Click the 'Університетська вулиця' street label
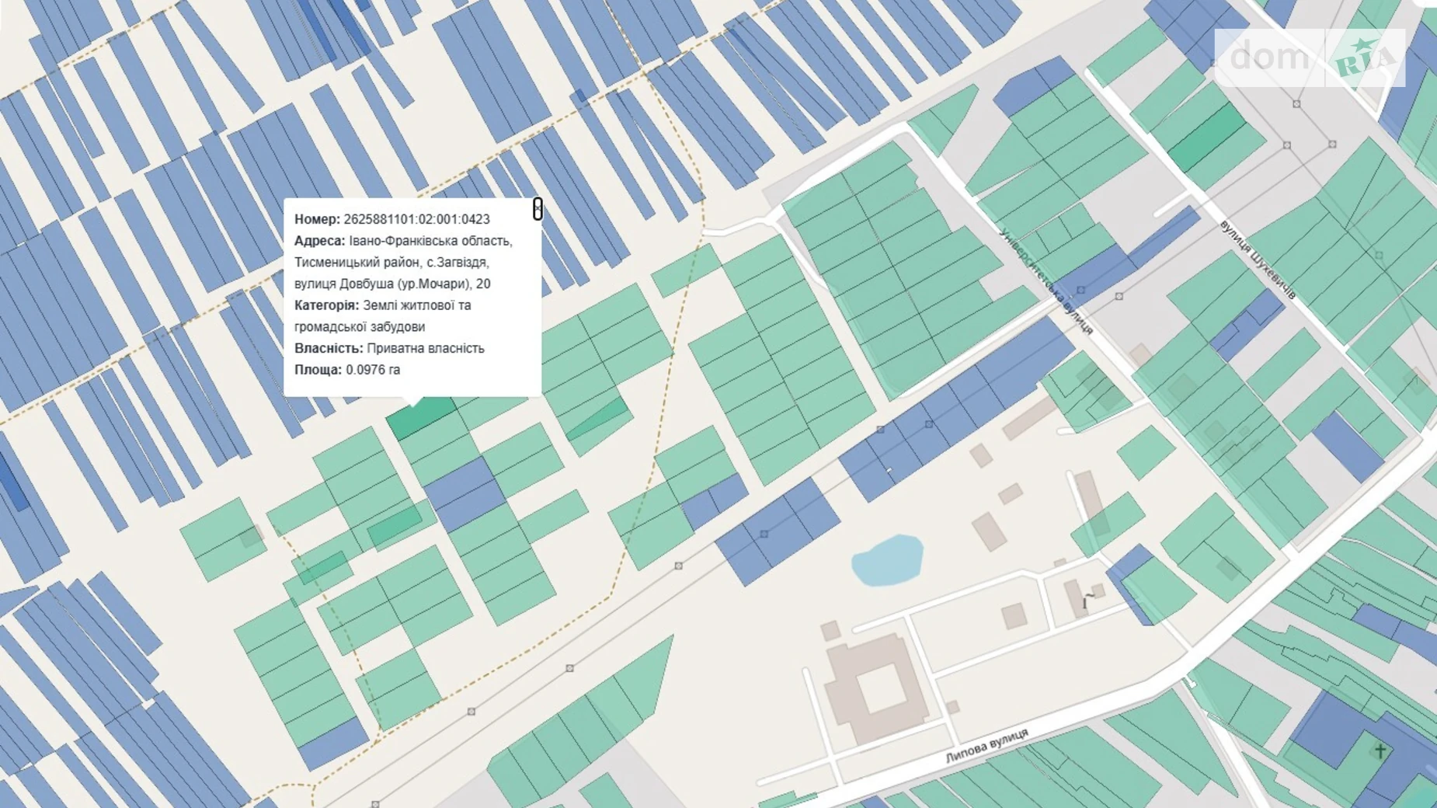1437x808 pixels. [1046, 281]
